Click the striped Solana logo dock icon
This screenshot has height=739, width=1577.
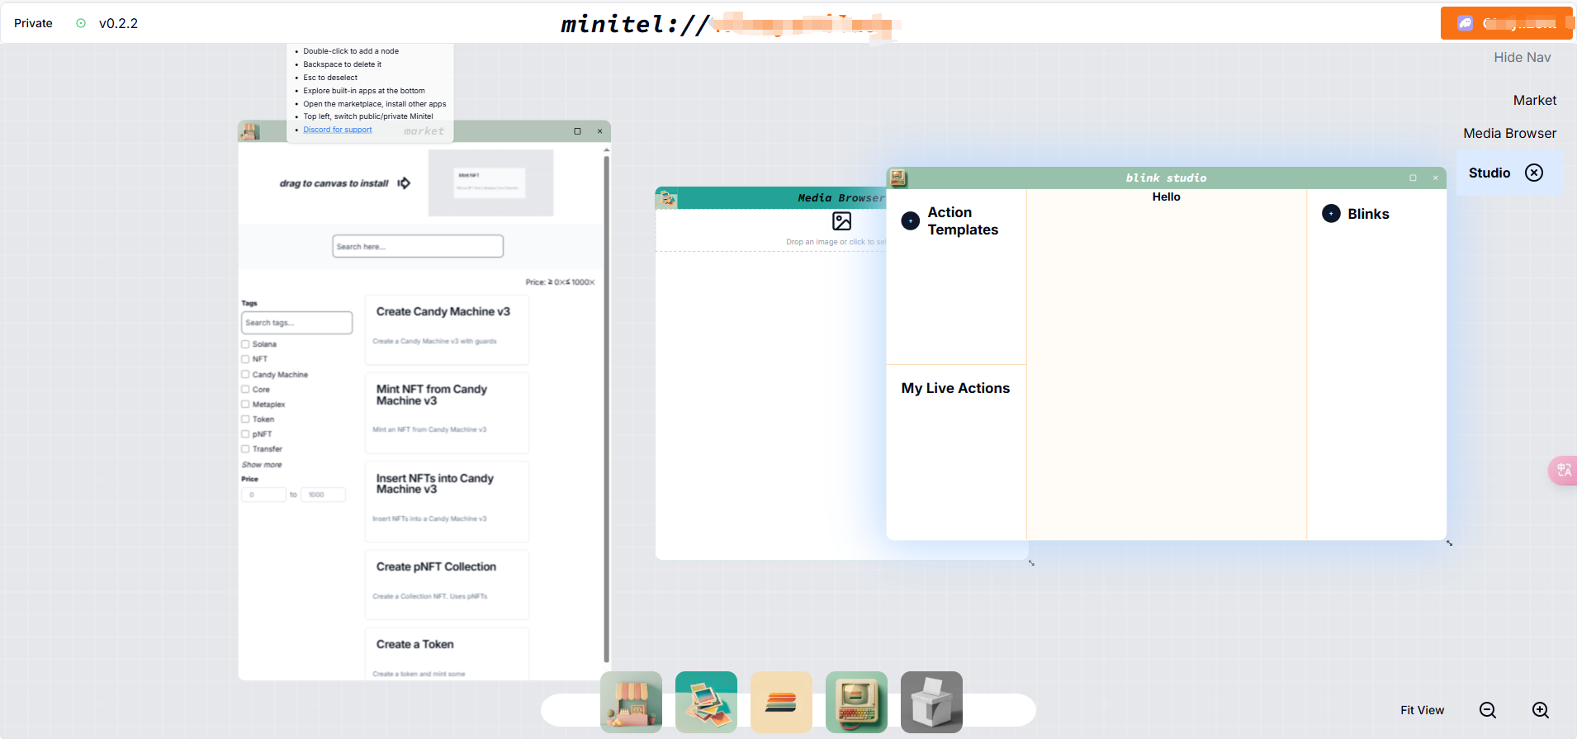(x=781, y=702)
